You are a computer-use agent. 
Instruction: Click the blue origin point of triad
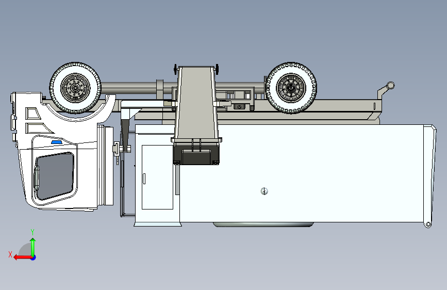click(x=34, y=257)
